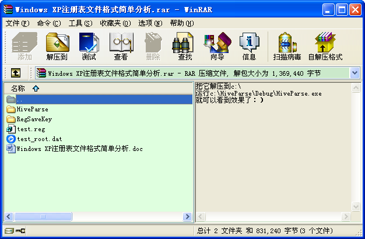Open the 工具(S) menu
Screen dimensions: 365x239
pos(80,23)
